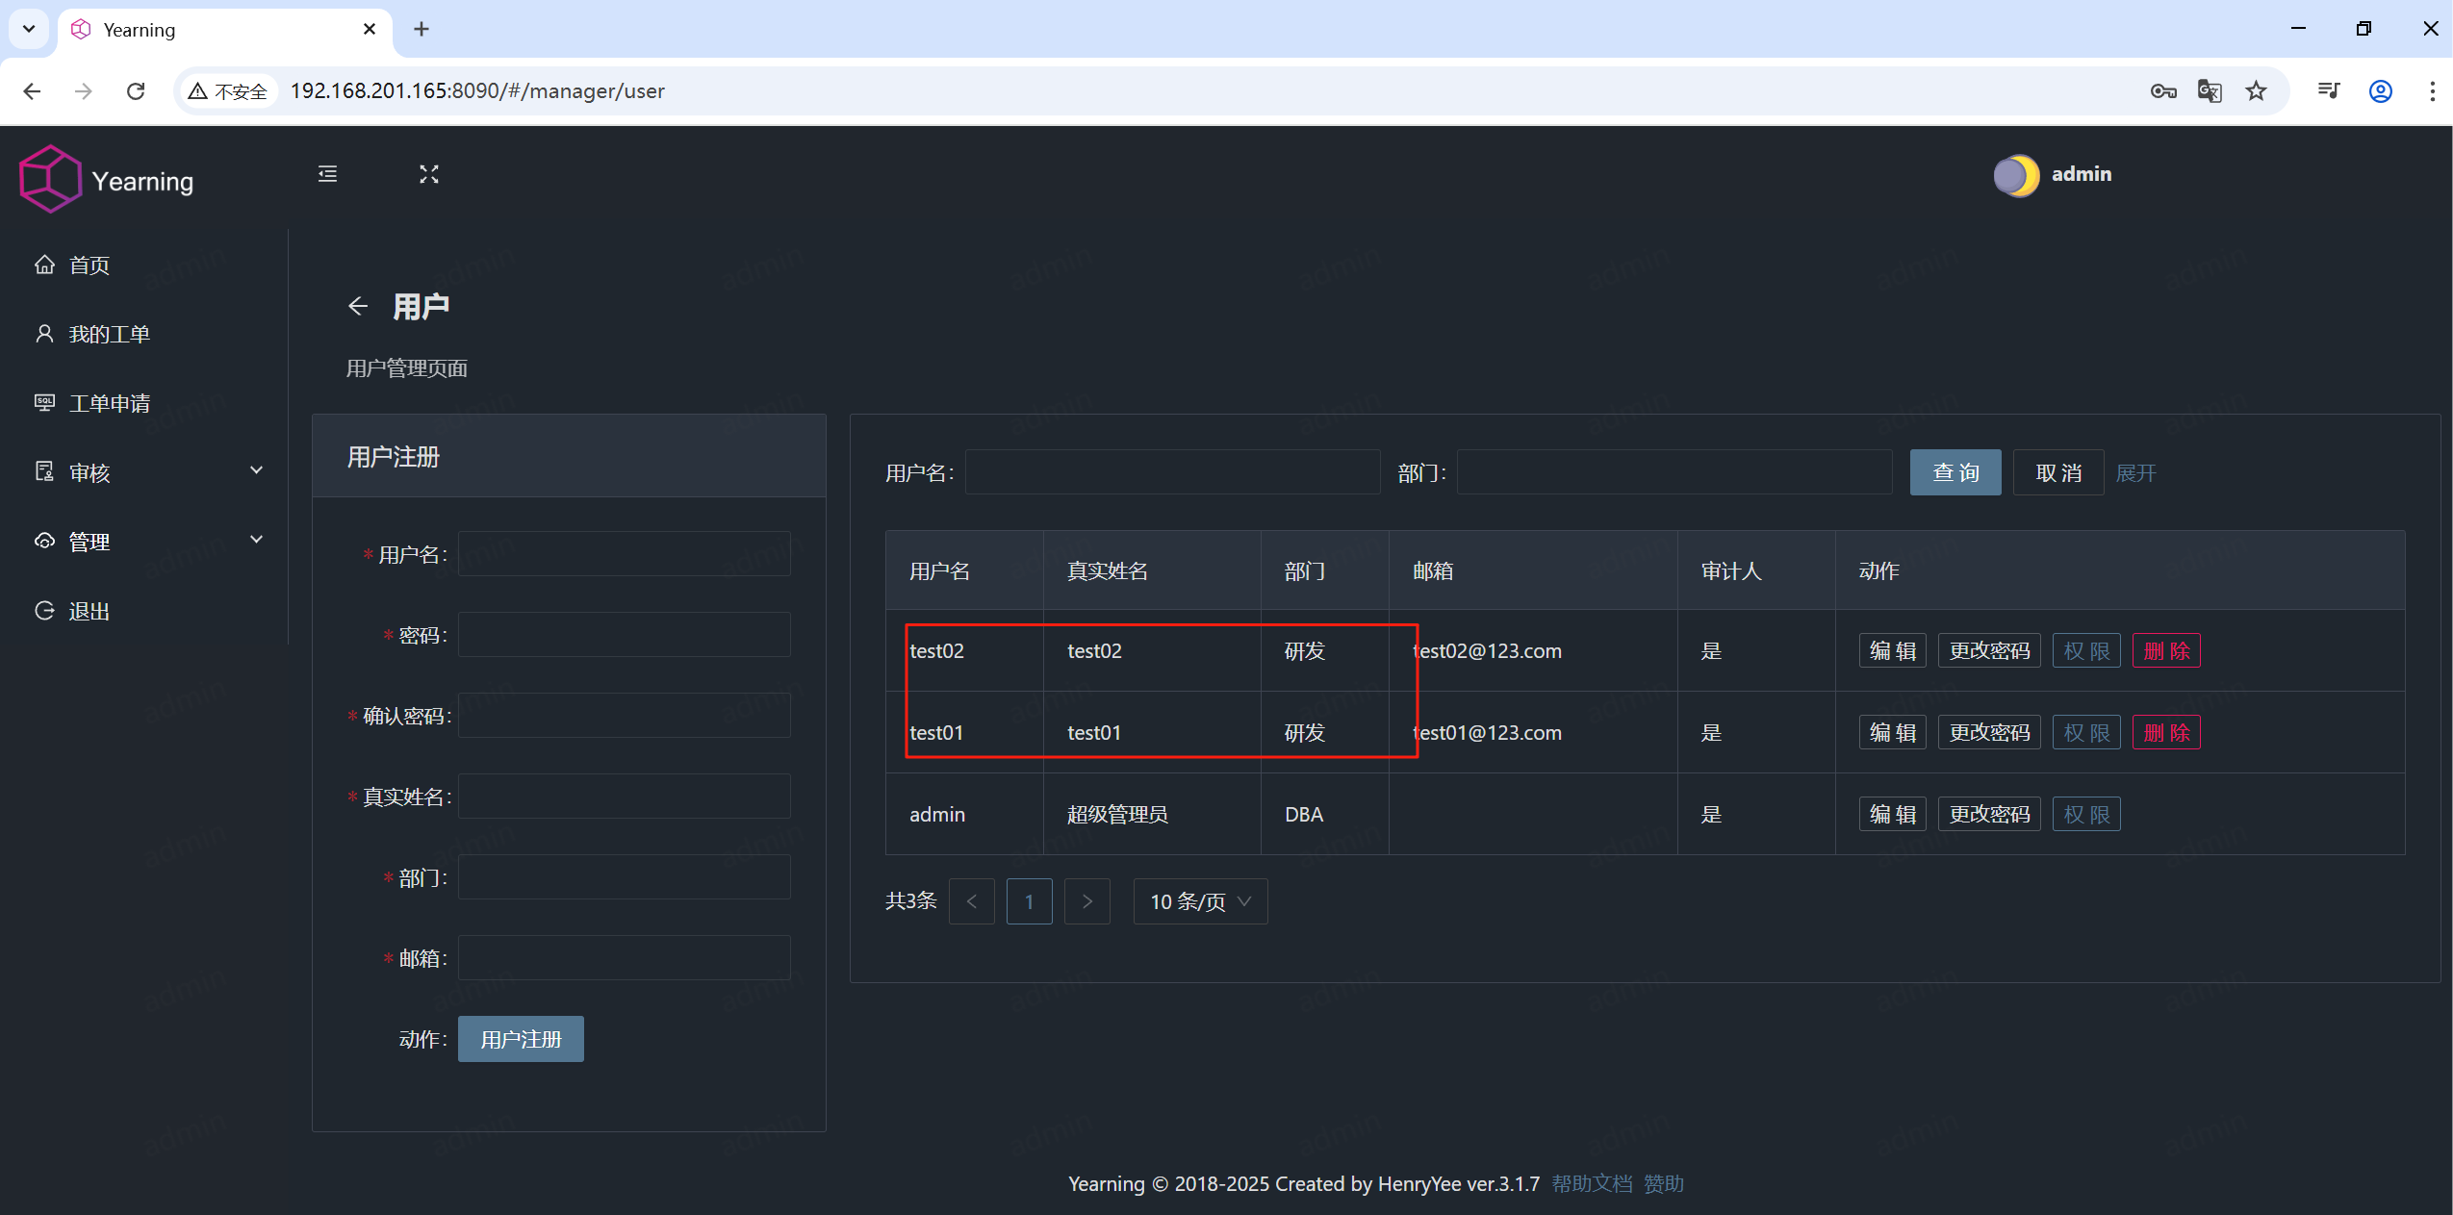The image size is (2453, 1215).
Task: Open 工单申请 via the SQL icon
Action: (44, 402)
